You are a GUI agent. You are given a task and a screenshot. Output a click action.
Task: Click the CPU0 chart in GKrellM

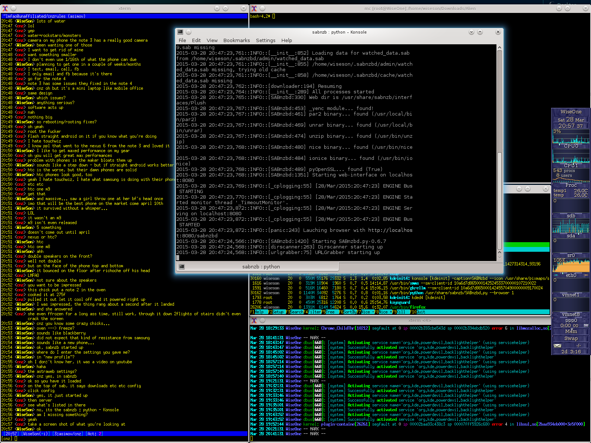[x=571, y=136]
